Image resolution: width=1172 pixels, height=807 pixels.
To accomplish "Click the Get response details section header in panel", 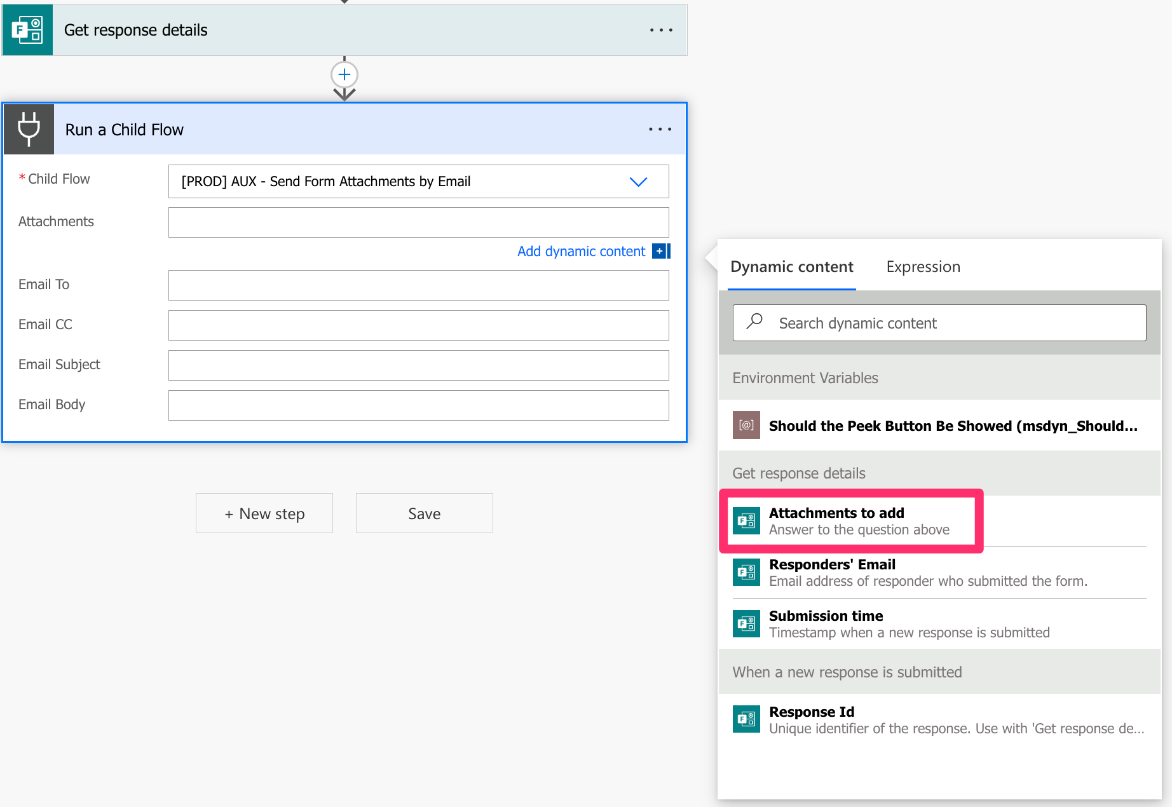I will coord(939,473).
